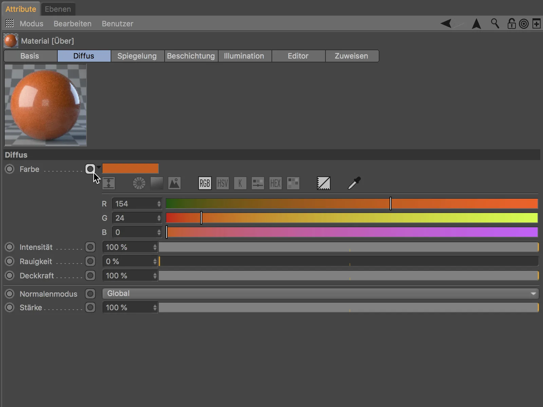The width and height of the screenshot is (543, 407).
Task: Enable Kelvin temperature mode K icon
Action: pyautogui.click(x=240, y=183)
